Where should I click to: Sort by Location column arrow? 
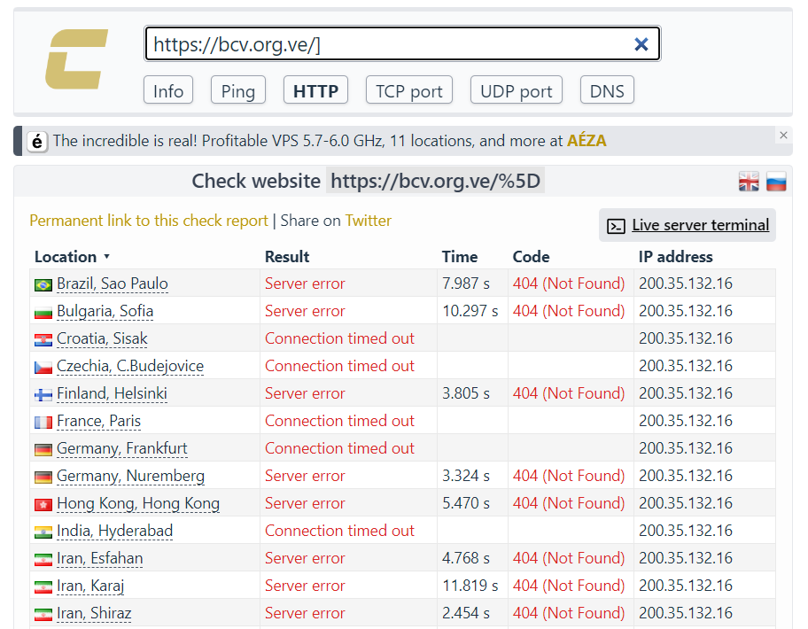(x=106, y=257)
